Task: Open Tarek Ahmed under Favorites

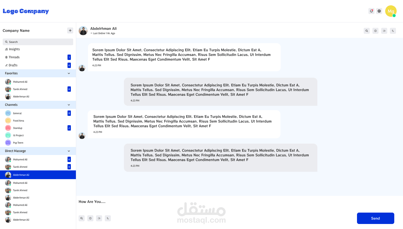Action: click(38, 89)
